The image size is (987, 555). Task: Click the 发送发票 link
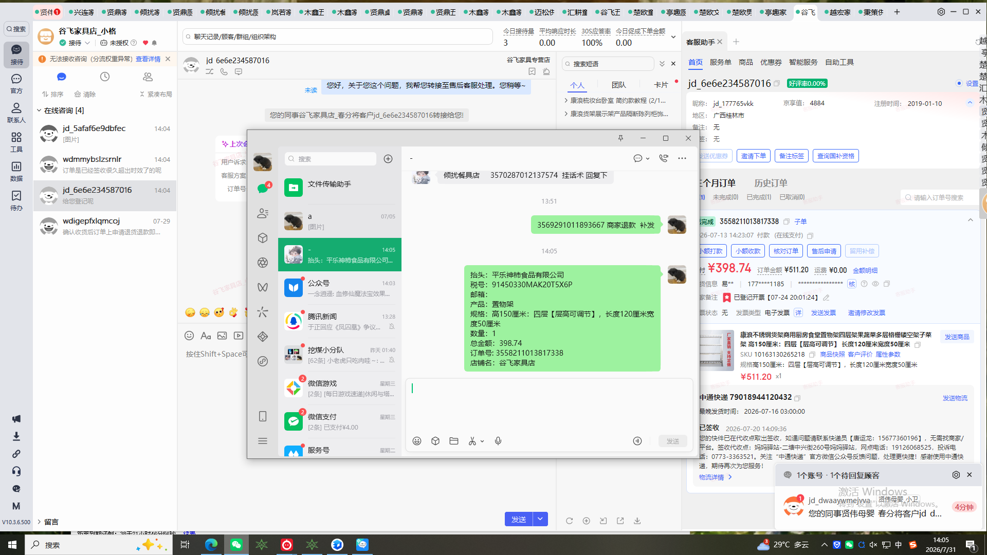coord(823,312)
